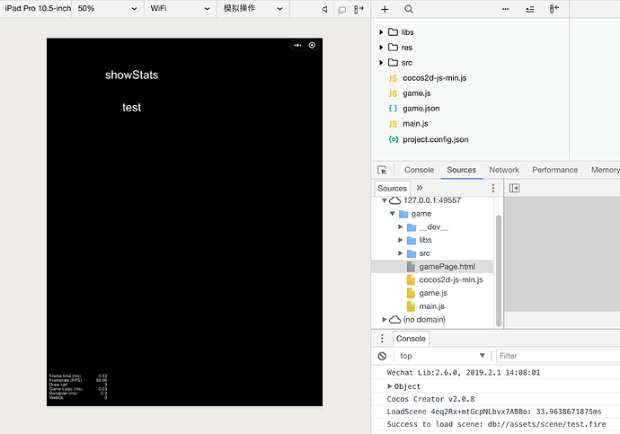Open the 模拟操作 dropdown
Image resolution: width=620 pixels, height=434 pixels.
[253, 9]
